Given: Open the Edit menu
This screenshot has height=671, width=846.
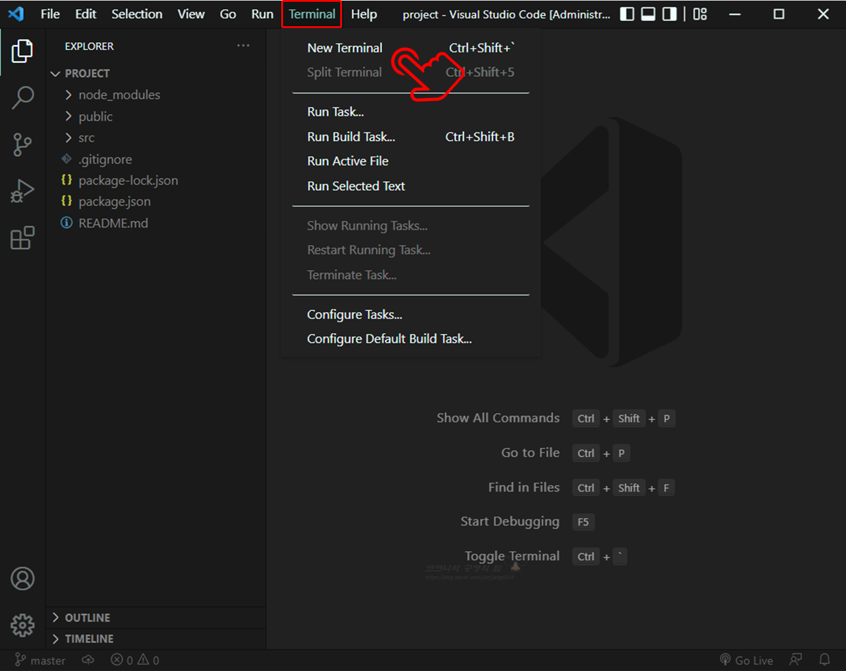Looking at the screenshot, I should [86, 14].
